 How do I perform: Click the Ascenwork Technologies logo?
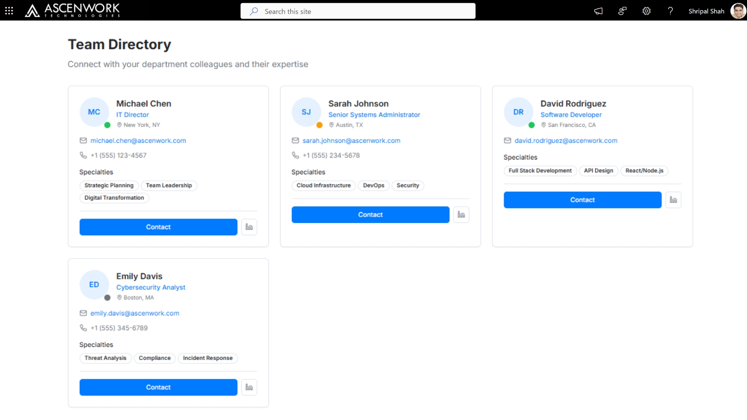pos(72,10)
